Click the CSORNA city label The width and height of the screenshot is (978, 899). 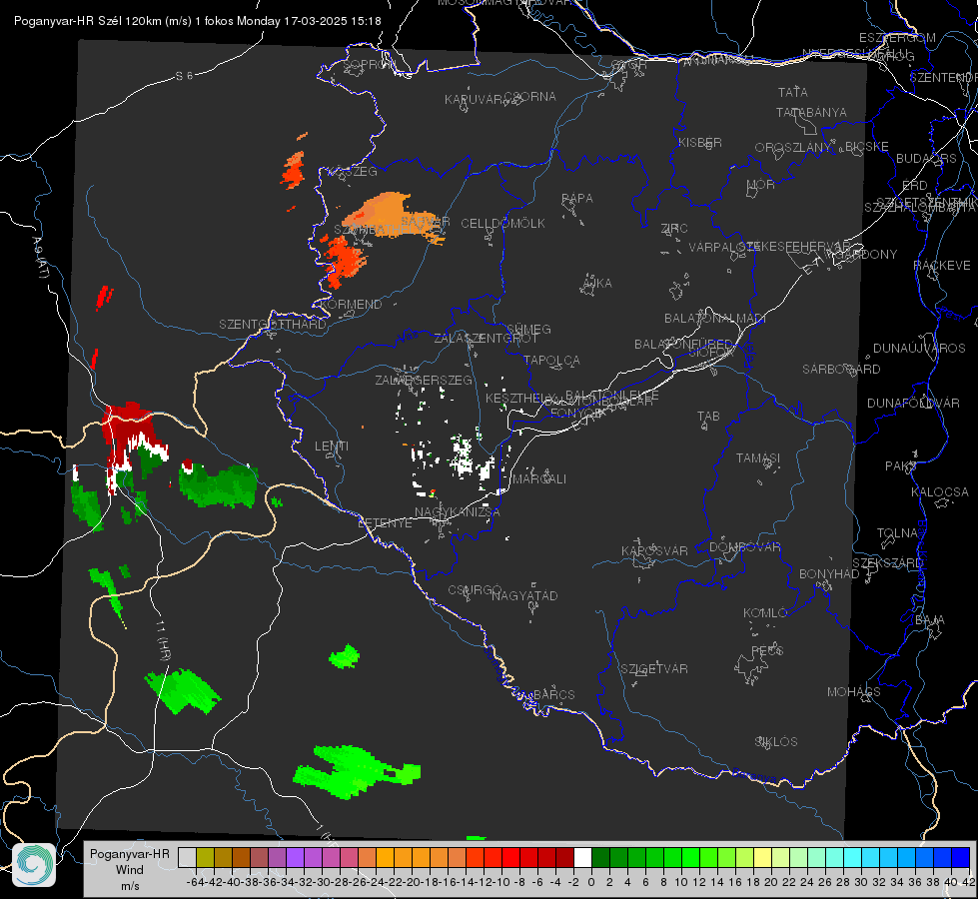529,97
